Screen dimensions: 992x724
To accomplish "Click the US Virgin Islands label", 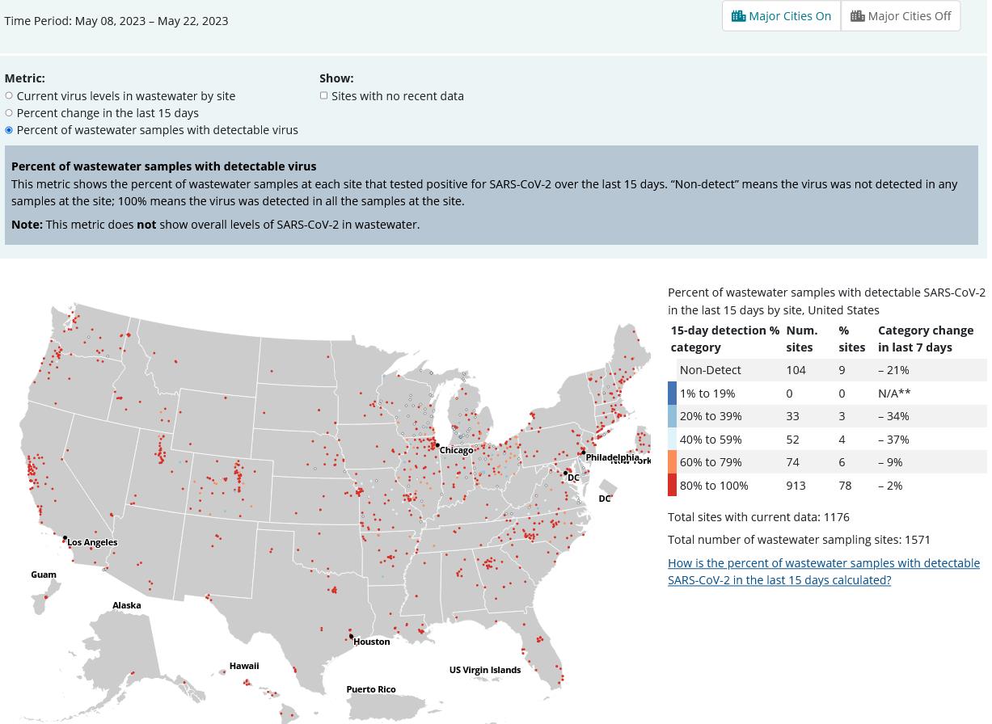I will pos(485,670).
